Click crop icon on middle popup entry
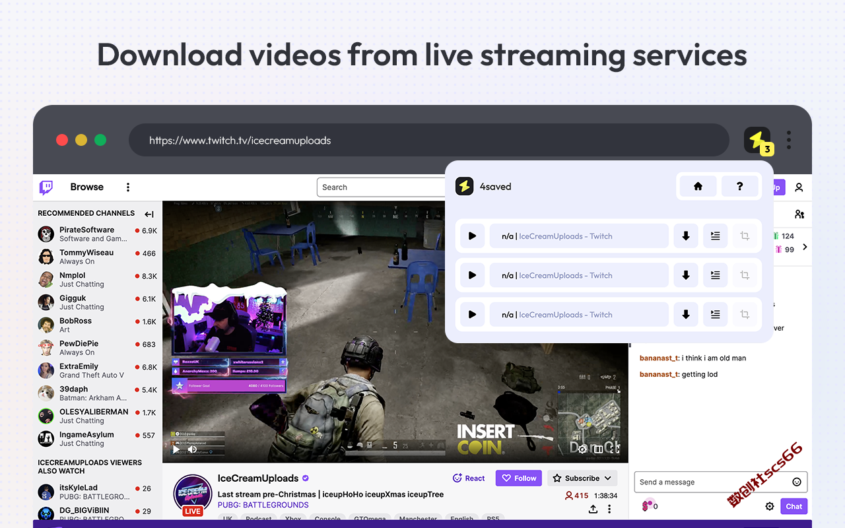Viewport: 845px width, 528px height. (x=745, y=275)
